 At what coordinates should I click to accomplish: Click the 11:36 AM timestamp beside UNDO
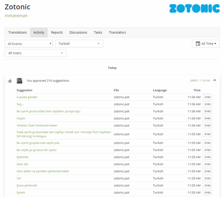click(205, 81)
